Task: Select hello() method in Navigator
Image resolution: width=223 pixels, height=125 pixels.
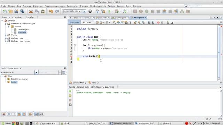Action: point(14,82)
